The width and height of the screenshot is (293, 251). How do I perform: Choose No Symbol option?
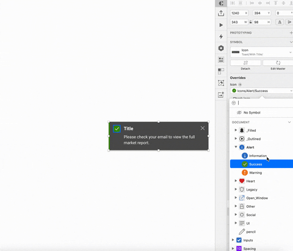(x=261, y=112)
